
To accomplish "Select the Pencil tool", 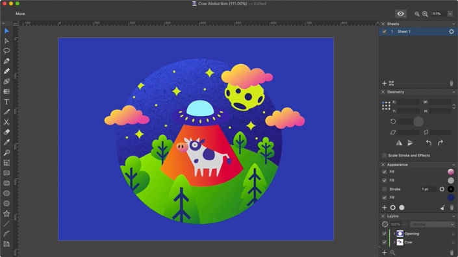I will click(6, 71).
